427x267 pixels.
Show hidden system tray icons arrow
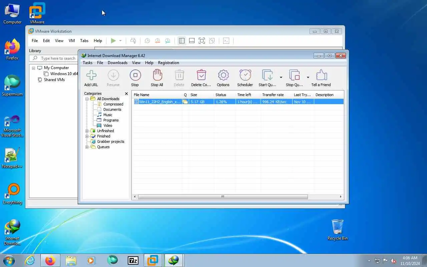point(369,261)
